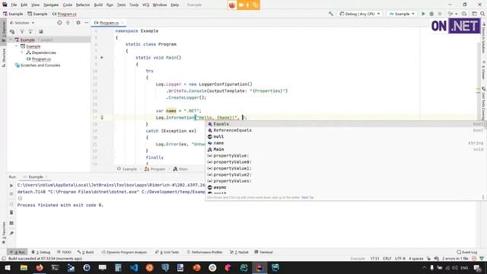Viewport: 487px width, 274px height.
Task: Launch Firefox from the taskbar
Action: 40,267
